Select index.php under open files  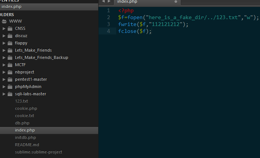pos(12,7)
